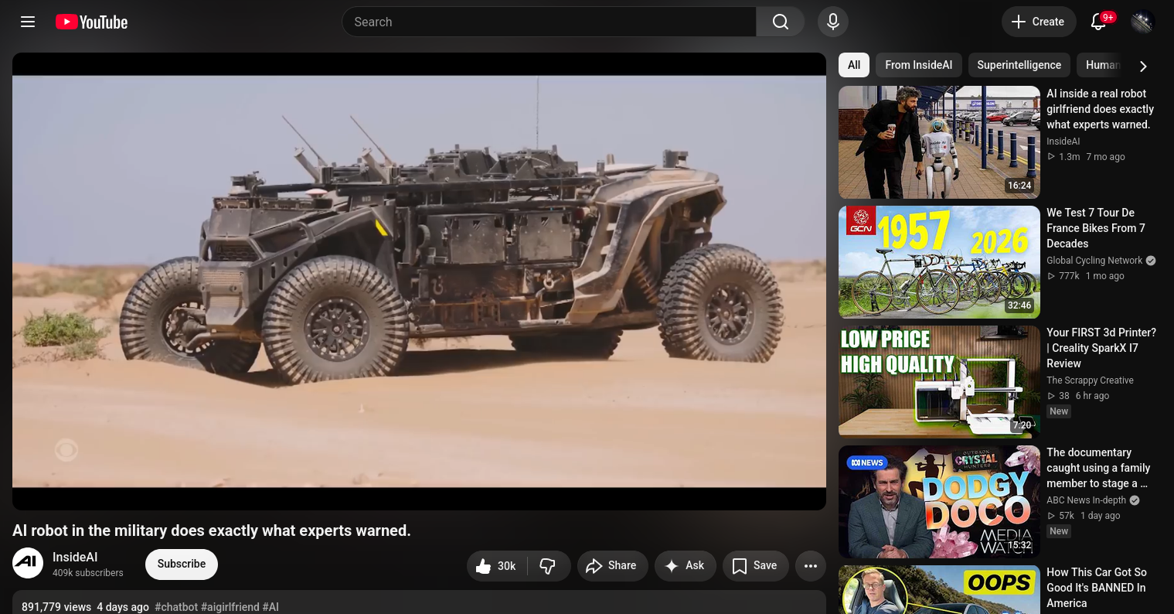Screen dimensions: 1174x614
Task: Click the video title about AI robot military
Action: pyautogui.click(x=212, y=530)
